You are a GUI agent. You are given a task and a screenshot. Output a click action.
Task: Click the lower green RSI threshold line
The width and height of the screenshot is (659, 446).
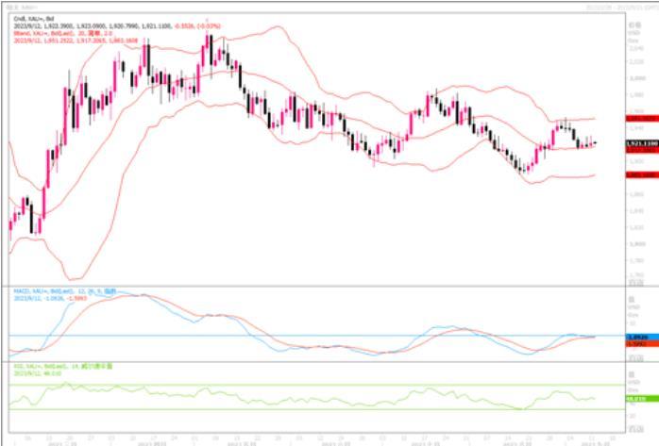(x=283, y=409)
